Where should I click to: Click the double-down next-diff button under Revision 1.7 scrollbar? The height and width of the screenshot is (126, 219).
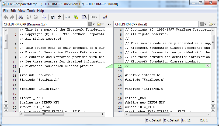click(6, 110)
